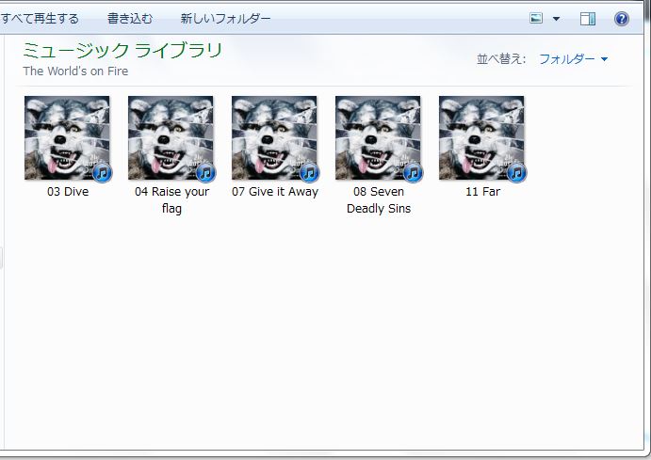Click the file name 07 Give it Away
651x460 pixels.
tap(275, 192)
